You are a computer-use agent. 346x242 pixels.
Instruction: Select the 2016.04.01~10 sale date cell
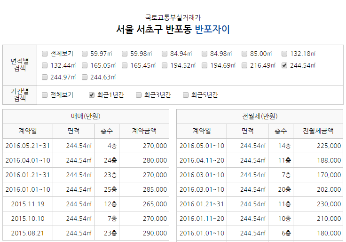coord(28,160)
